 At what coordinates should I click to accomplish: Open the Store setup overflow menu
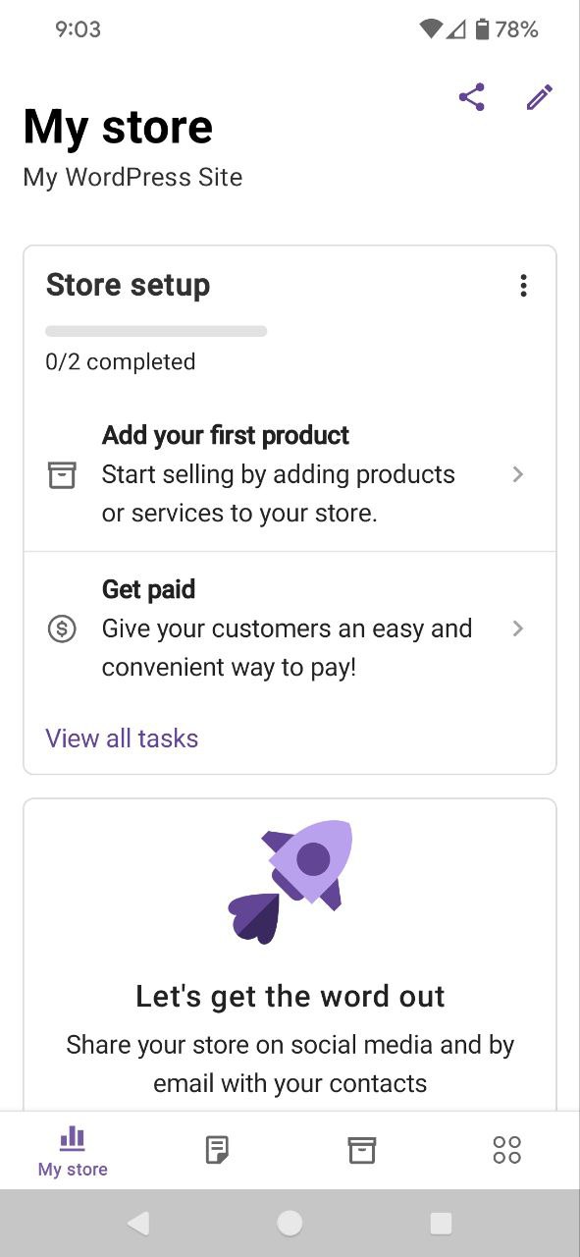click(x=523, y=285)
